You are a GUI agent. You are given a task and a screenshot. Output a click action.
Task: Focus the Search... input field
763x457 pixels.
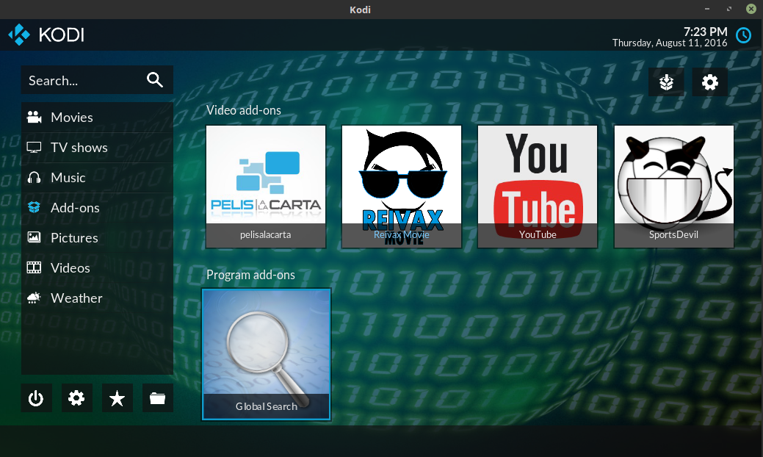(x=98, y=80)
